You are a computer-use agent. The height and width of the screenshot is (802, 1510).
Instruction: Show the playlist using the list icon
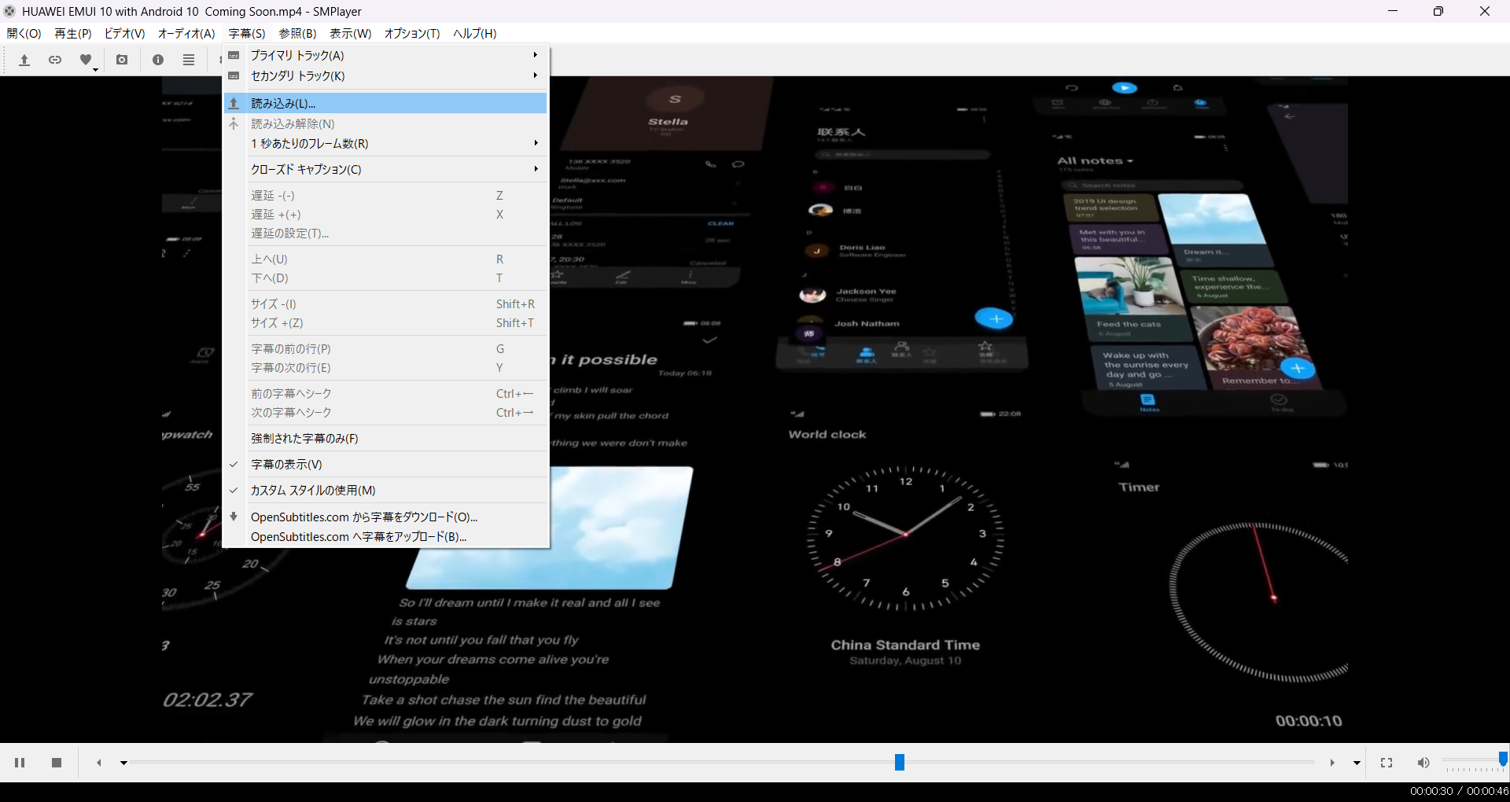[x=189, y=60]
